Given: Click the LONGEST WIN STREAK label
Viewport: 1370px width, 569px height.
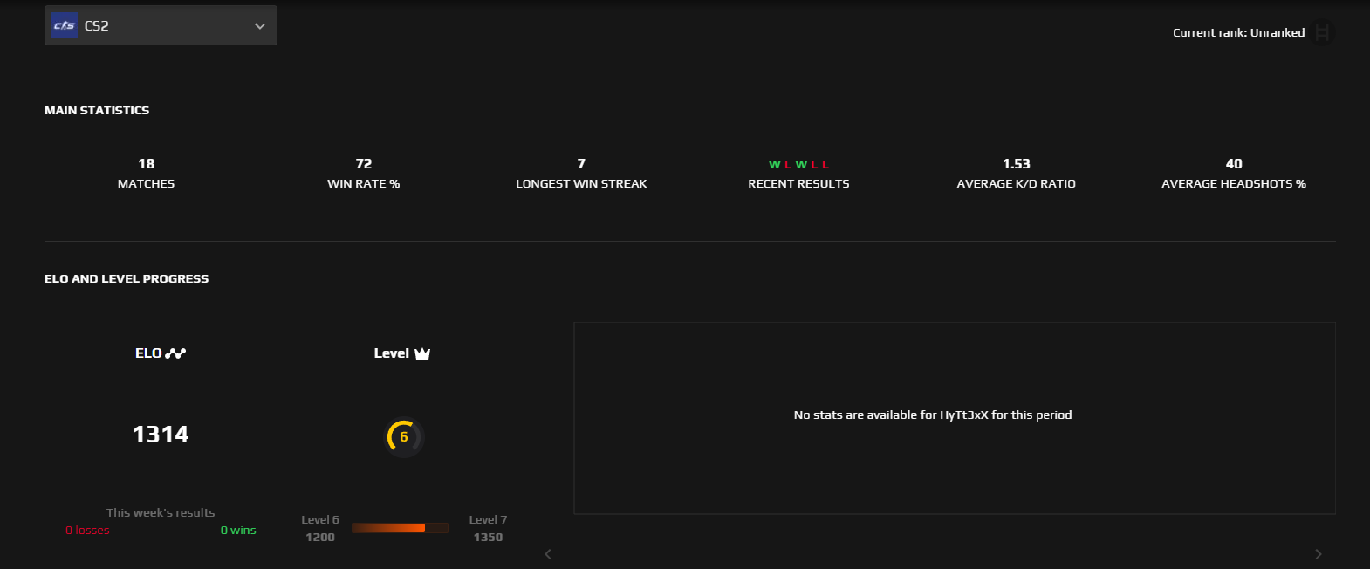Looking at the screenshot, I should [581, 183].
